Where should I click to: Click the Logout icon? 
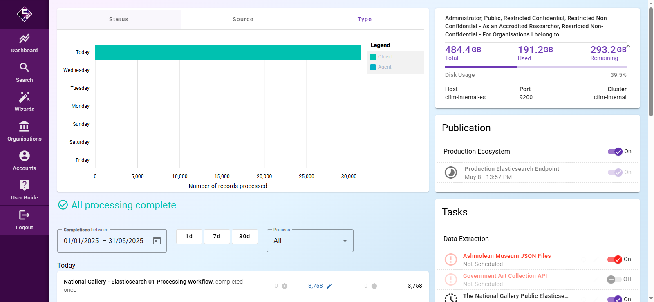[x=24, y=215]
